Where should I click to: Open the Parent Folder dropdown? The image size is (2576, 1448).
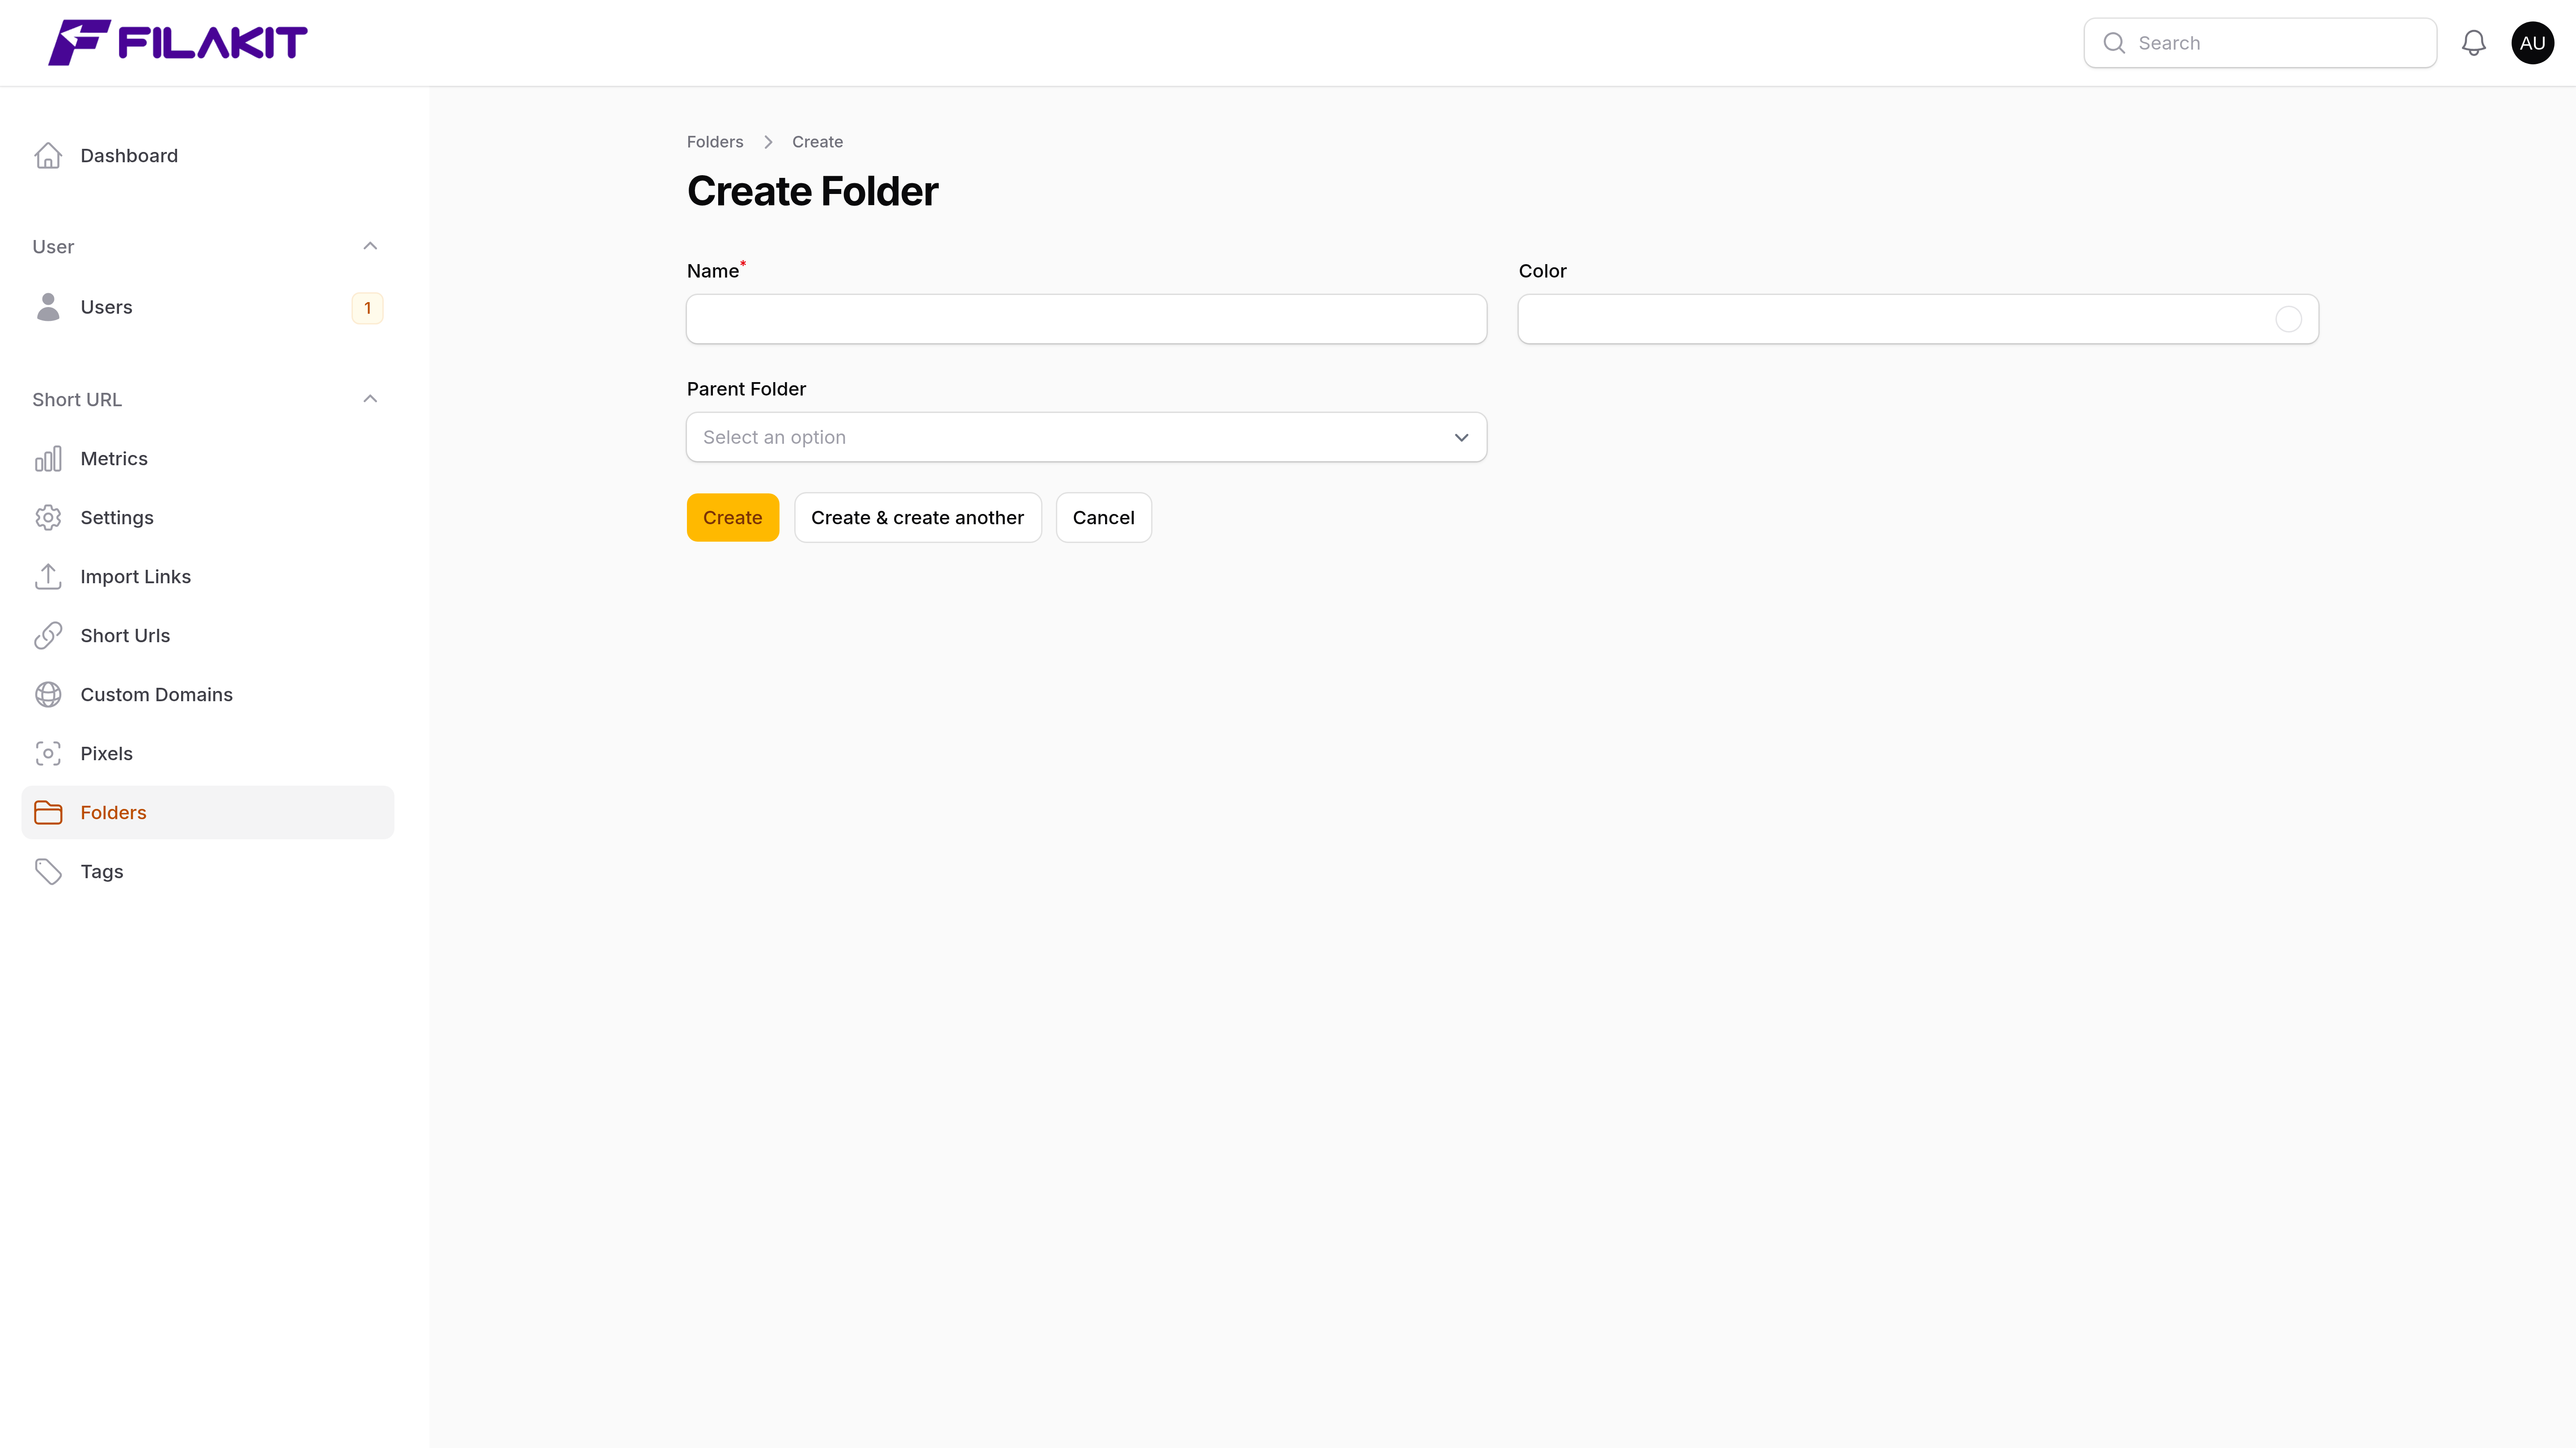click(x=1086, y=437)
